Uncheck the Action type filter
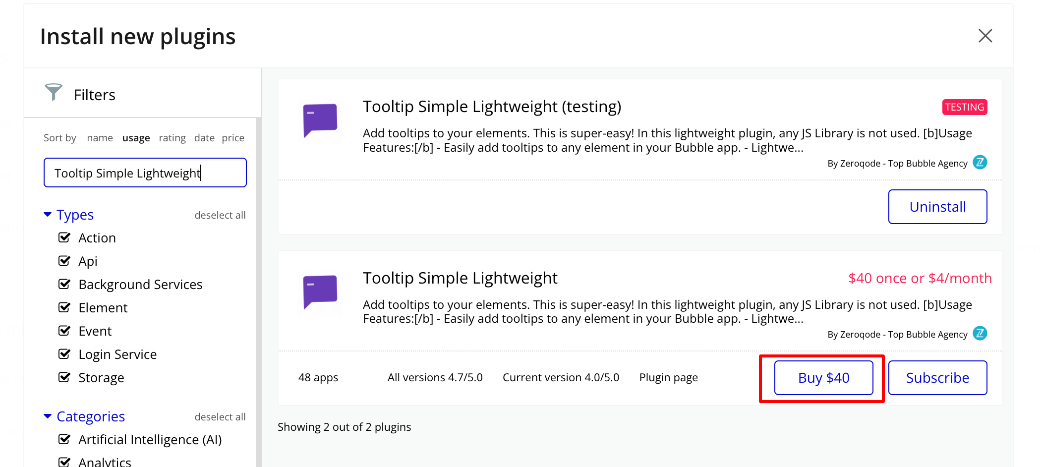 64,237
